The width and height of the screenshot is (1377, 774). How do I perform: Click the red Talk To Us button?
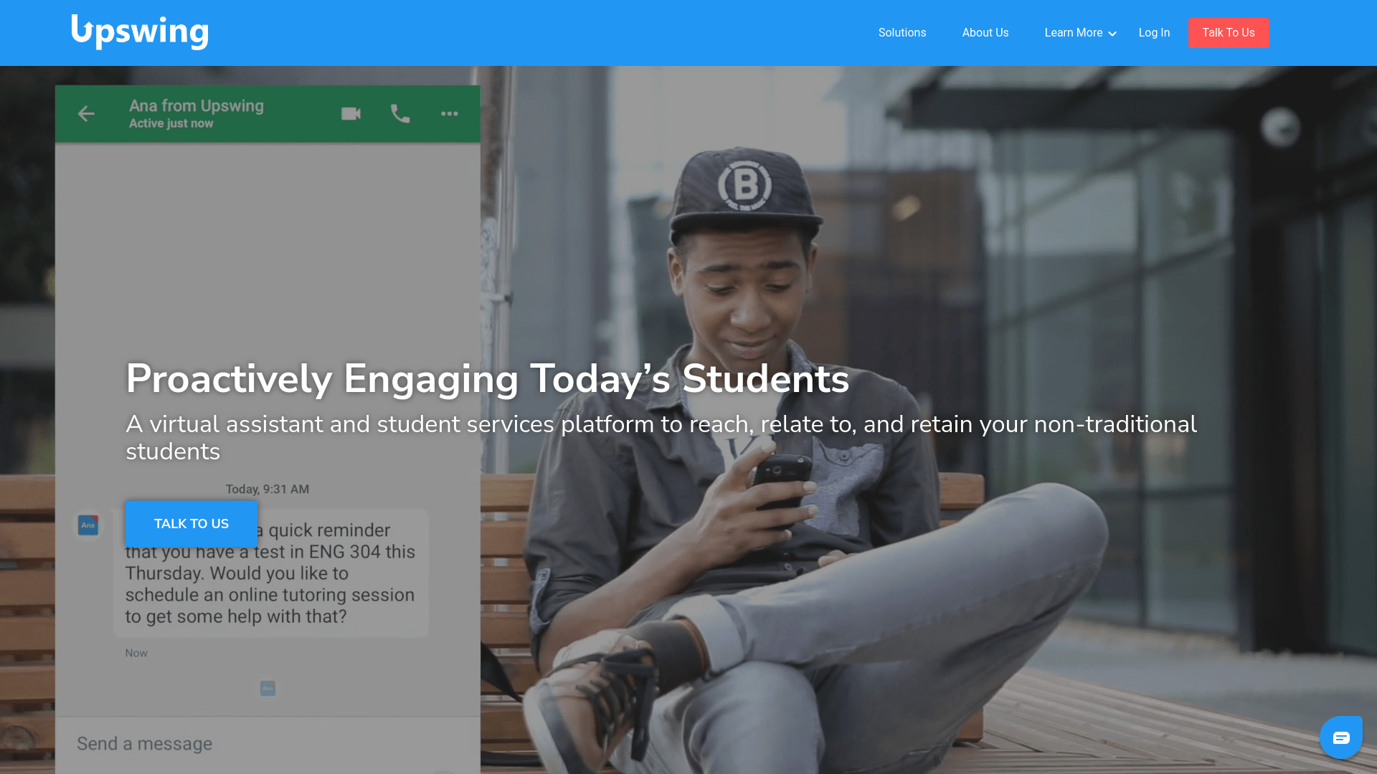1229,33
